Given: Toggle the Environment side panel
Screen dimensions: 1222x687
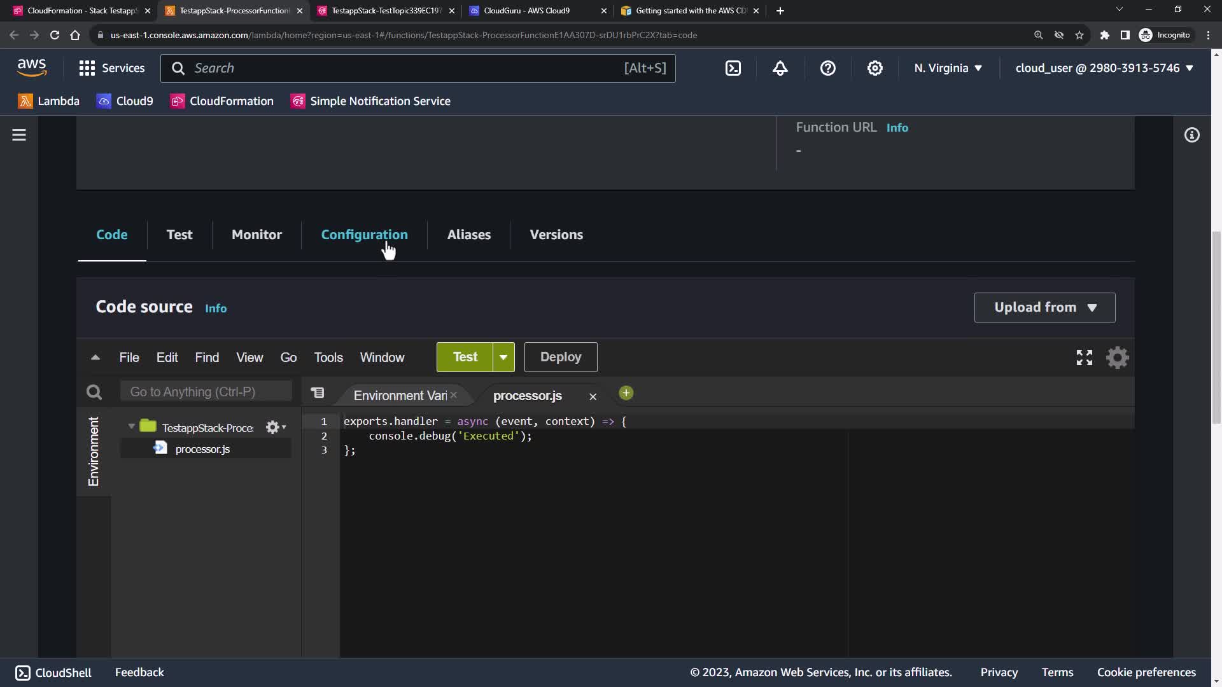Looking at the screenshot, I should coord(94,452).
